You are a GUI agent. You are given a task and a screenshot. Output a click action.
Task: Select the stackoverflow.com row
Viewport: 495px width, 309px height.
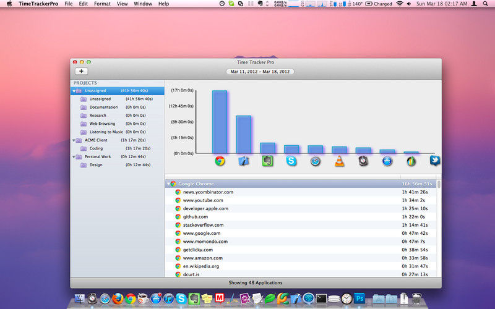[x=301, y=225]
